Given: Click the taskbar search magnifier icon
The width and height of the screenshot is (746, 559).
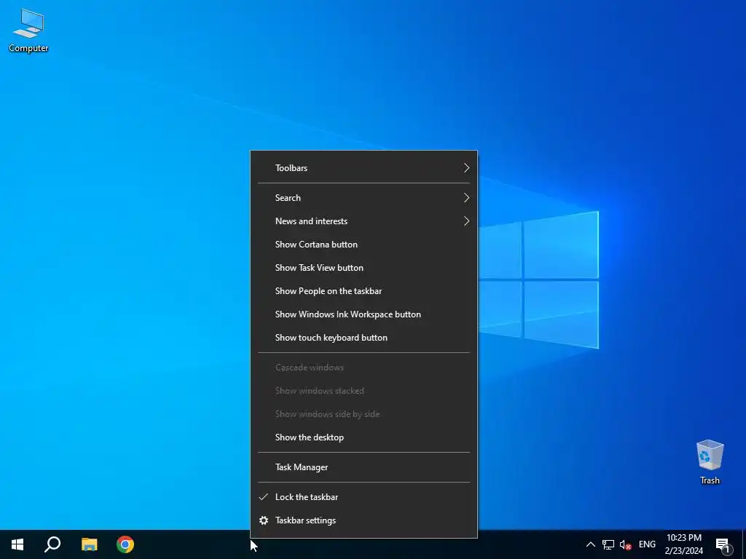Looking at the screenshot, I should [x=52, y=544].
